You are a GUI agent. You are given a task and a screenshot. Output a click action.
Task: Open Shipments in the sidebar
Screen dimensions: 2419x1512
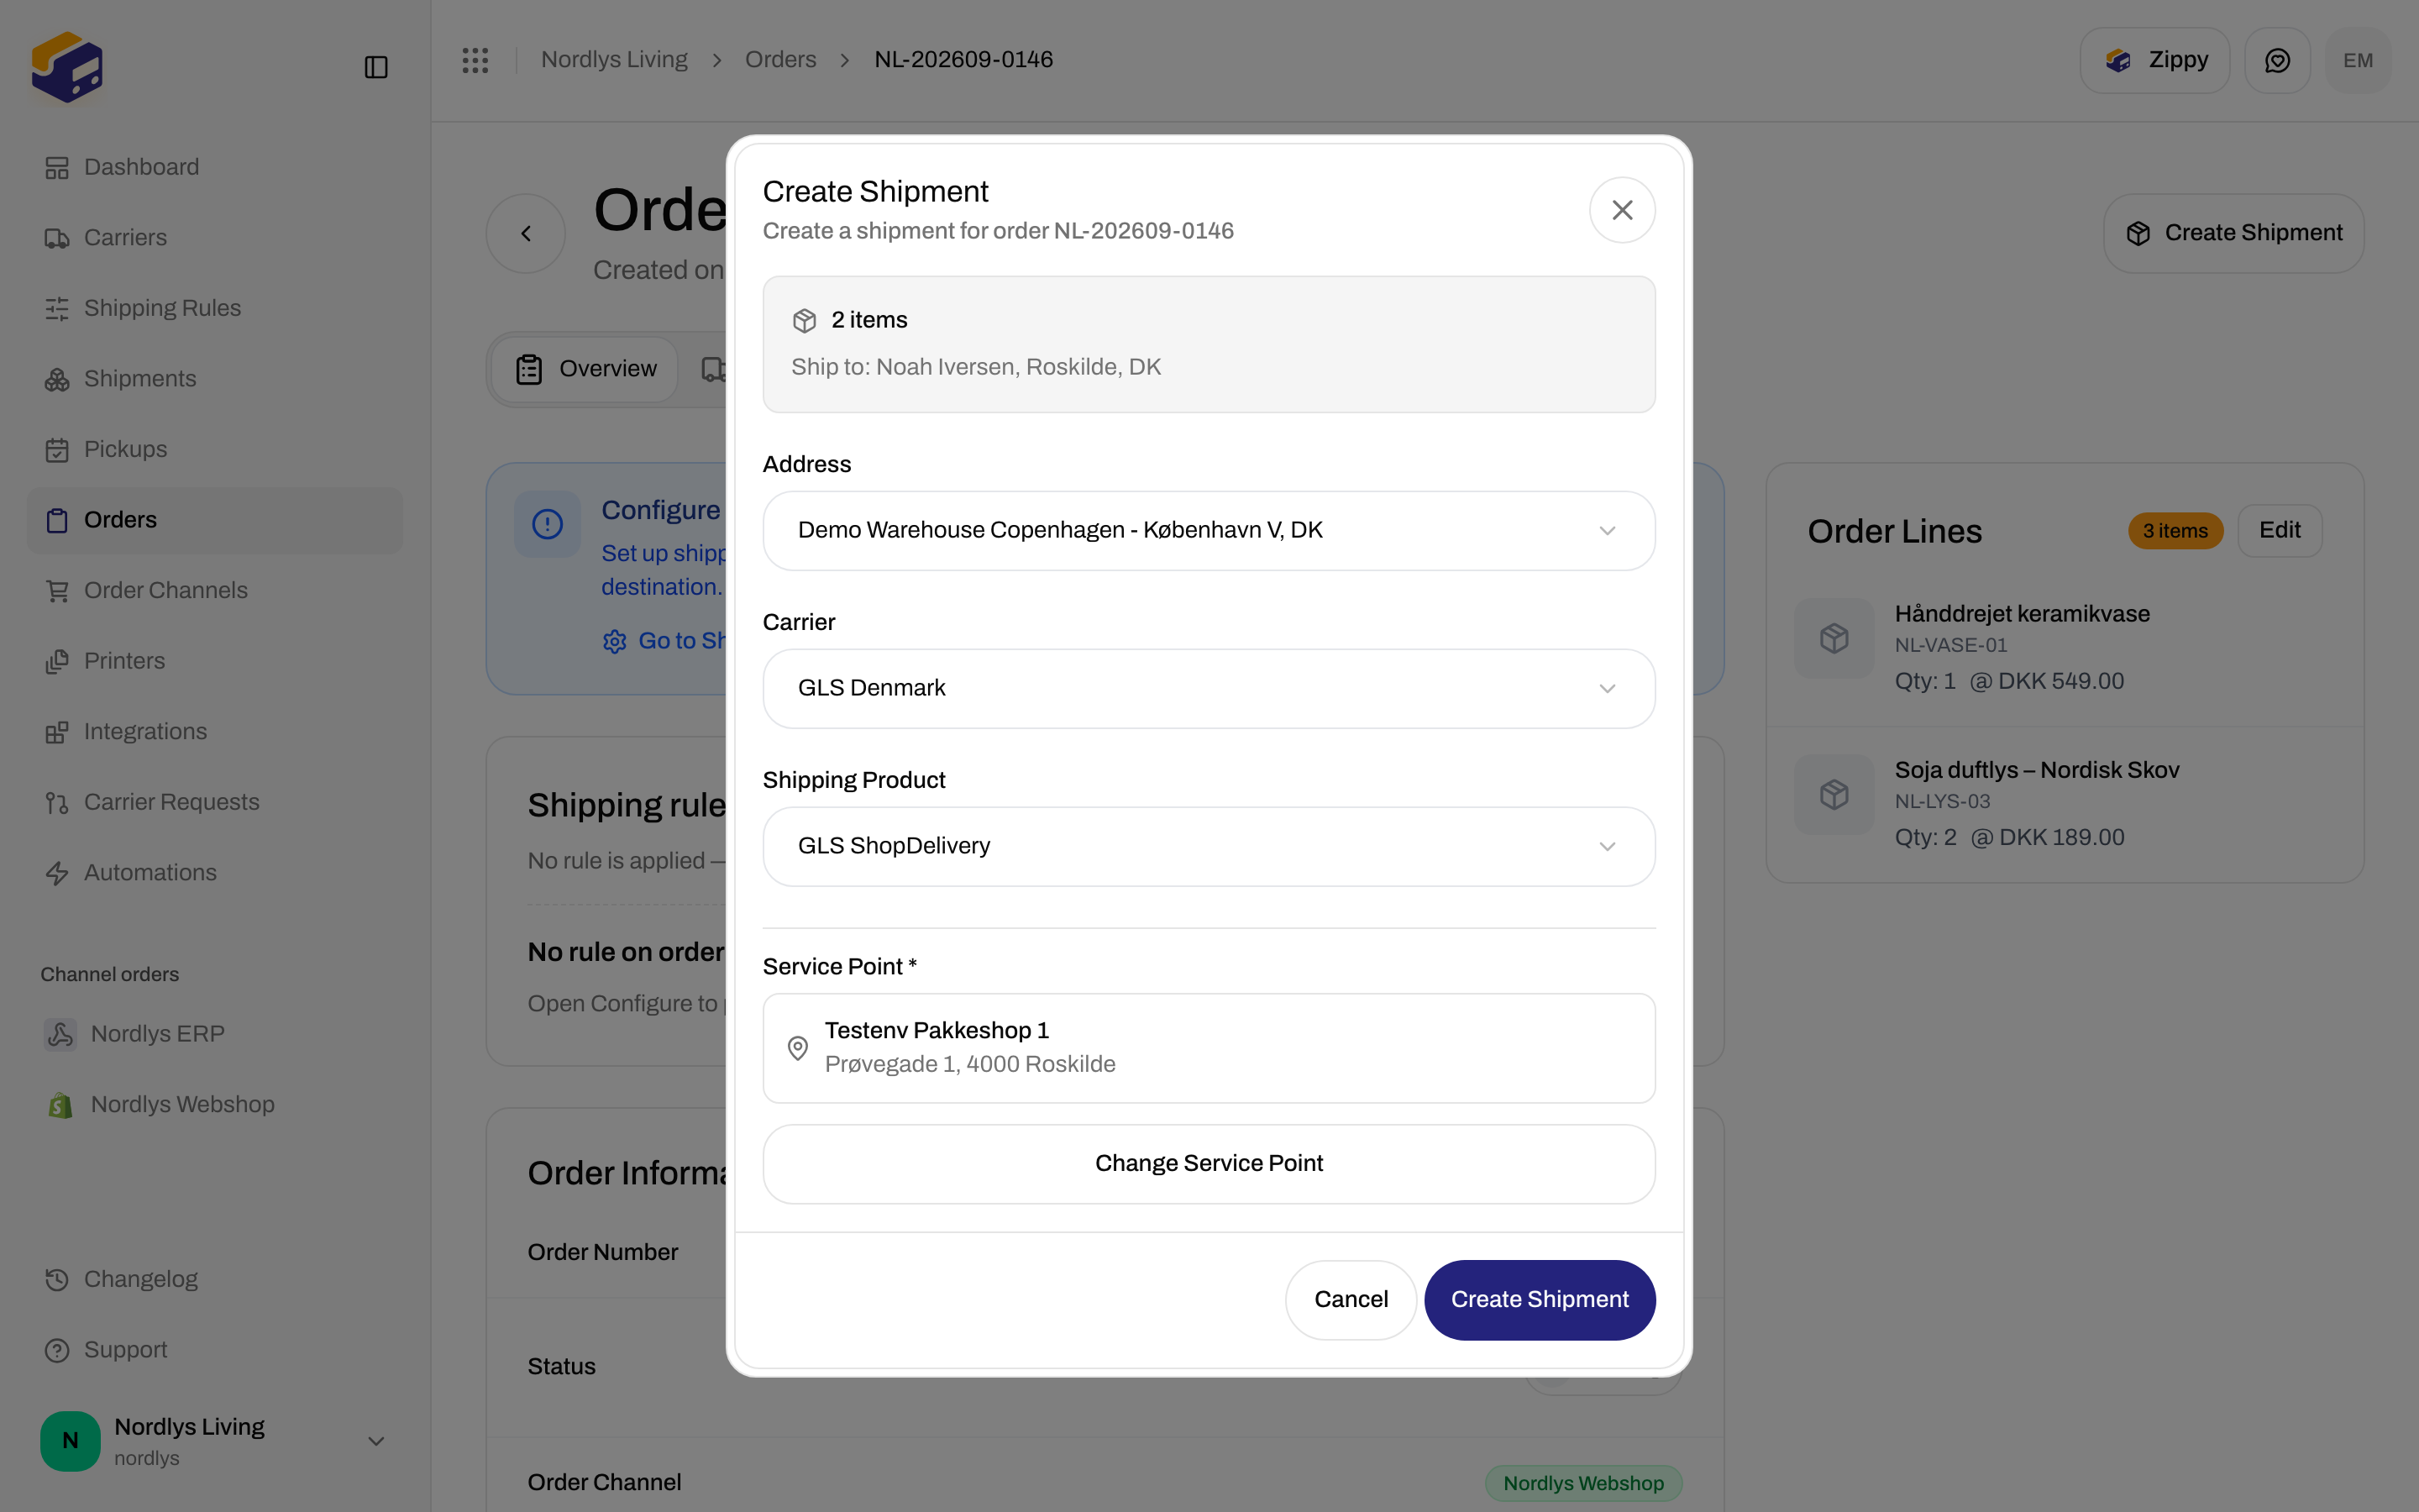coord(215,379)
